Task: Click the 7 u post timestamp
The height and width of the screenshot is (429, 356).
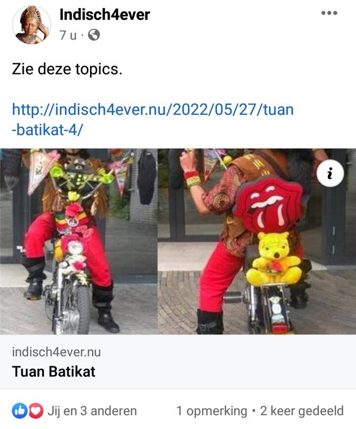Action: (68, 35)
